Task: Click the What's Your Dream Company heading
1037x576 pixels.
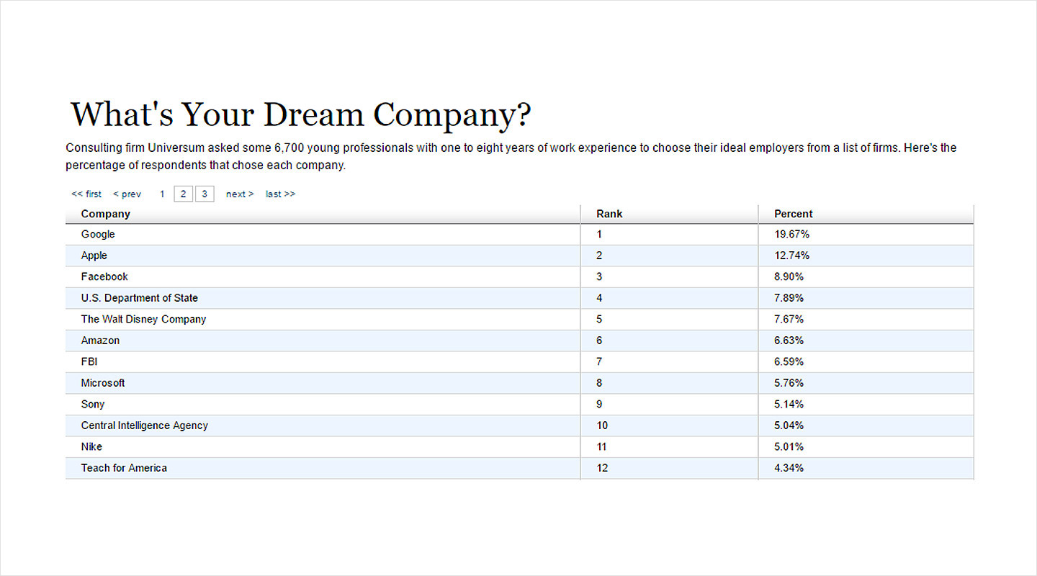Action: point(301,115)
